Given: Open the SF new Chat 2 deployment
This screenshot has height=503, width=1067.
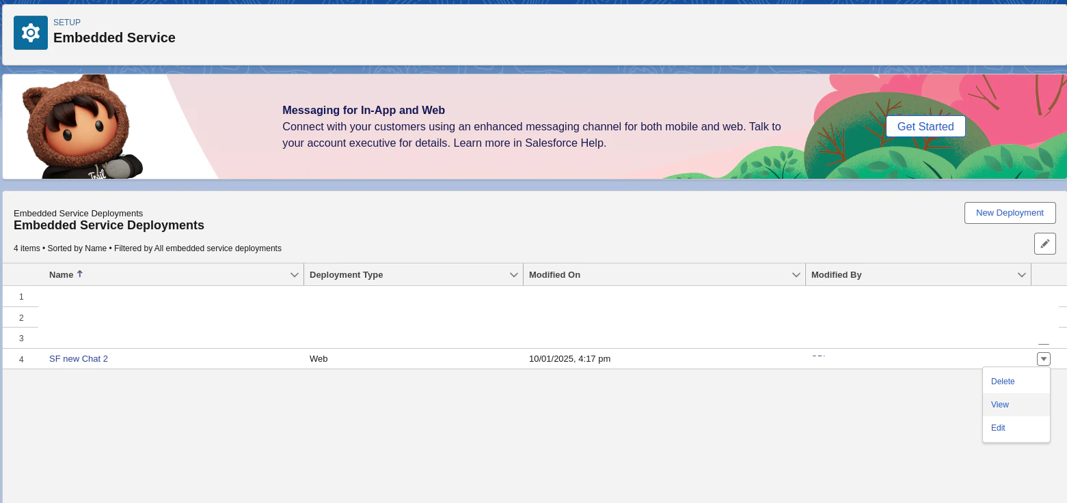Looking at the screenshot, I should [78, 358].
